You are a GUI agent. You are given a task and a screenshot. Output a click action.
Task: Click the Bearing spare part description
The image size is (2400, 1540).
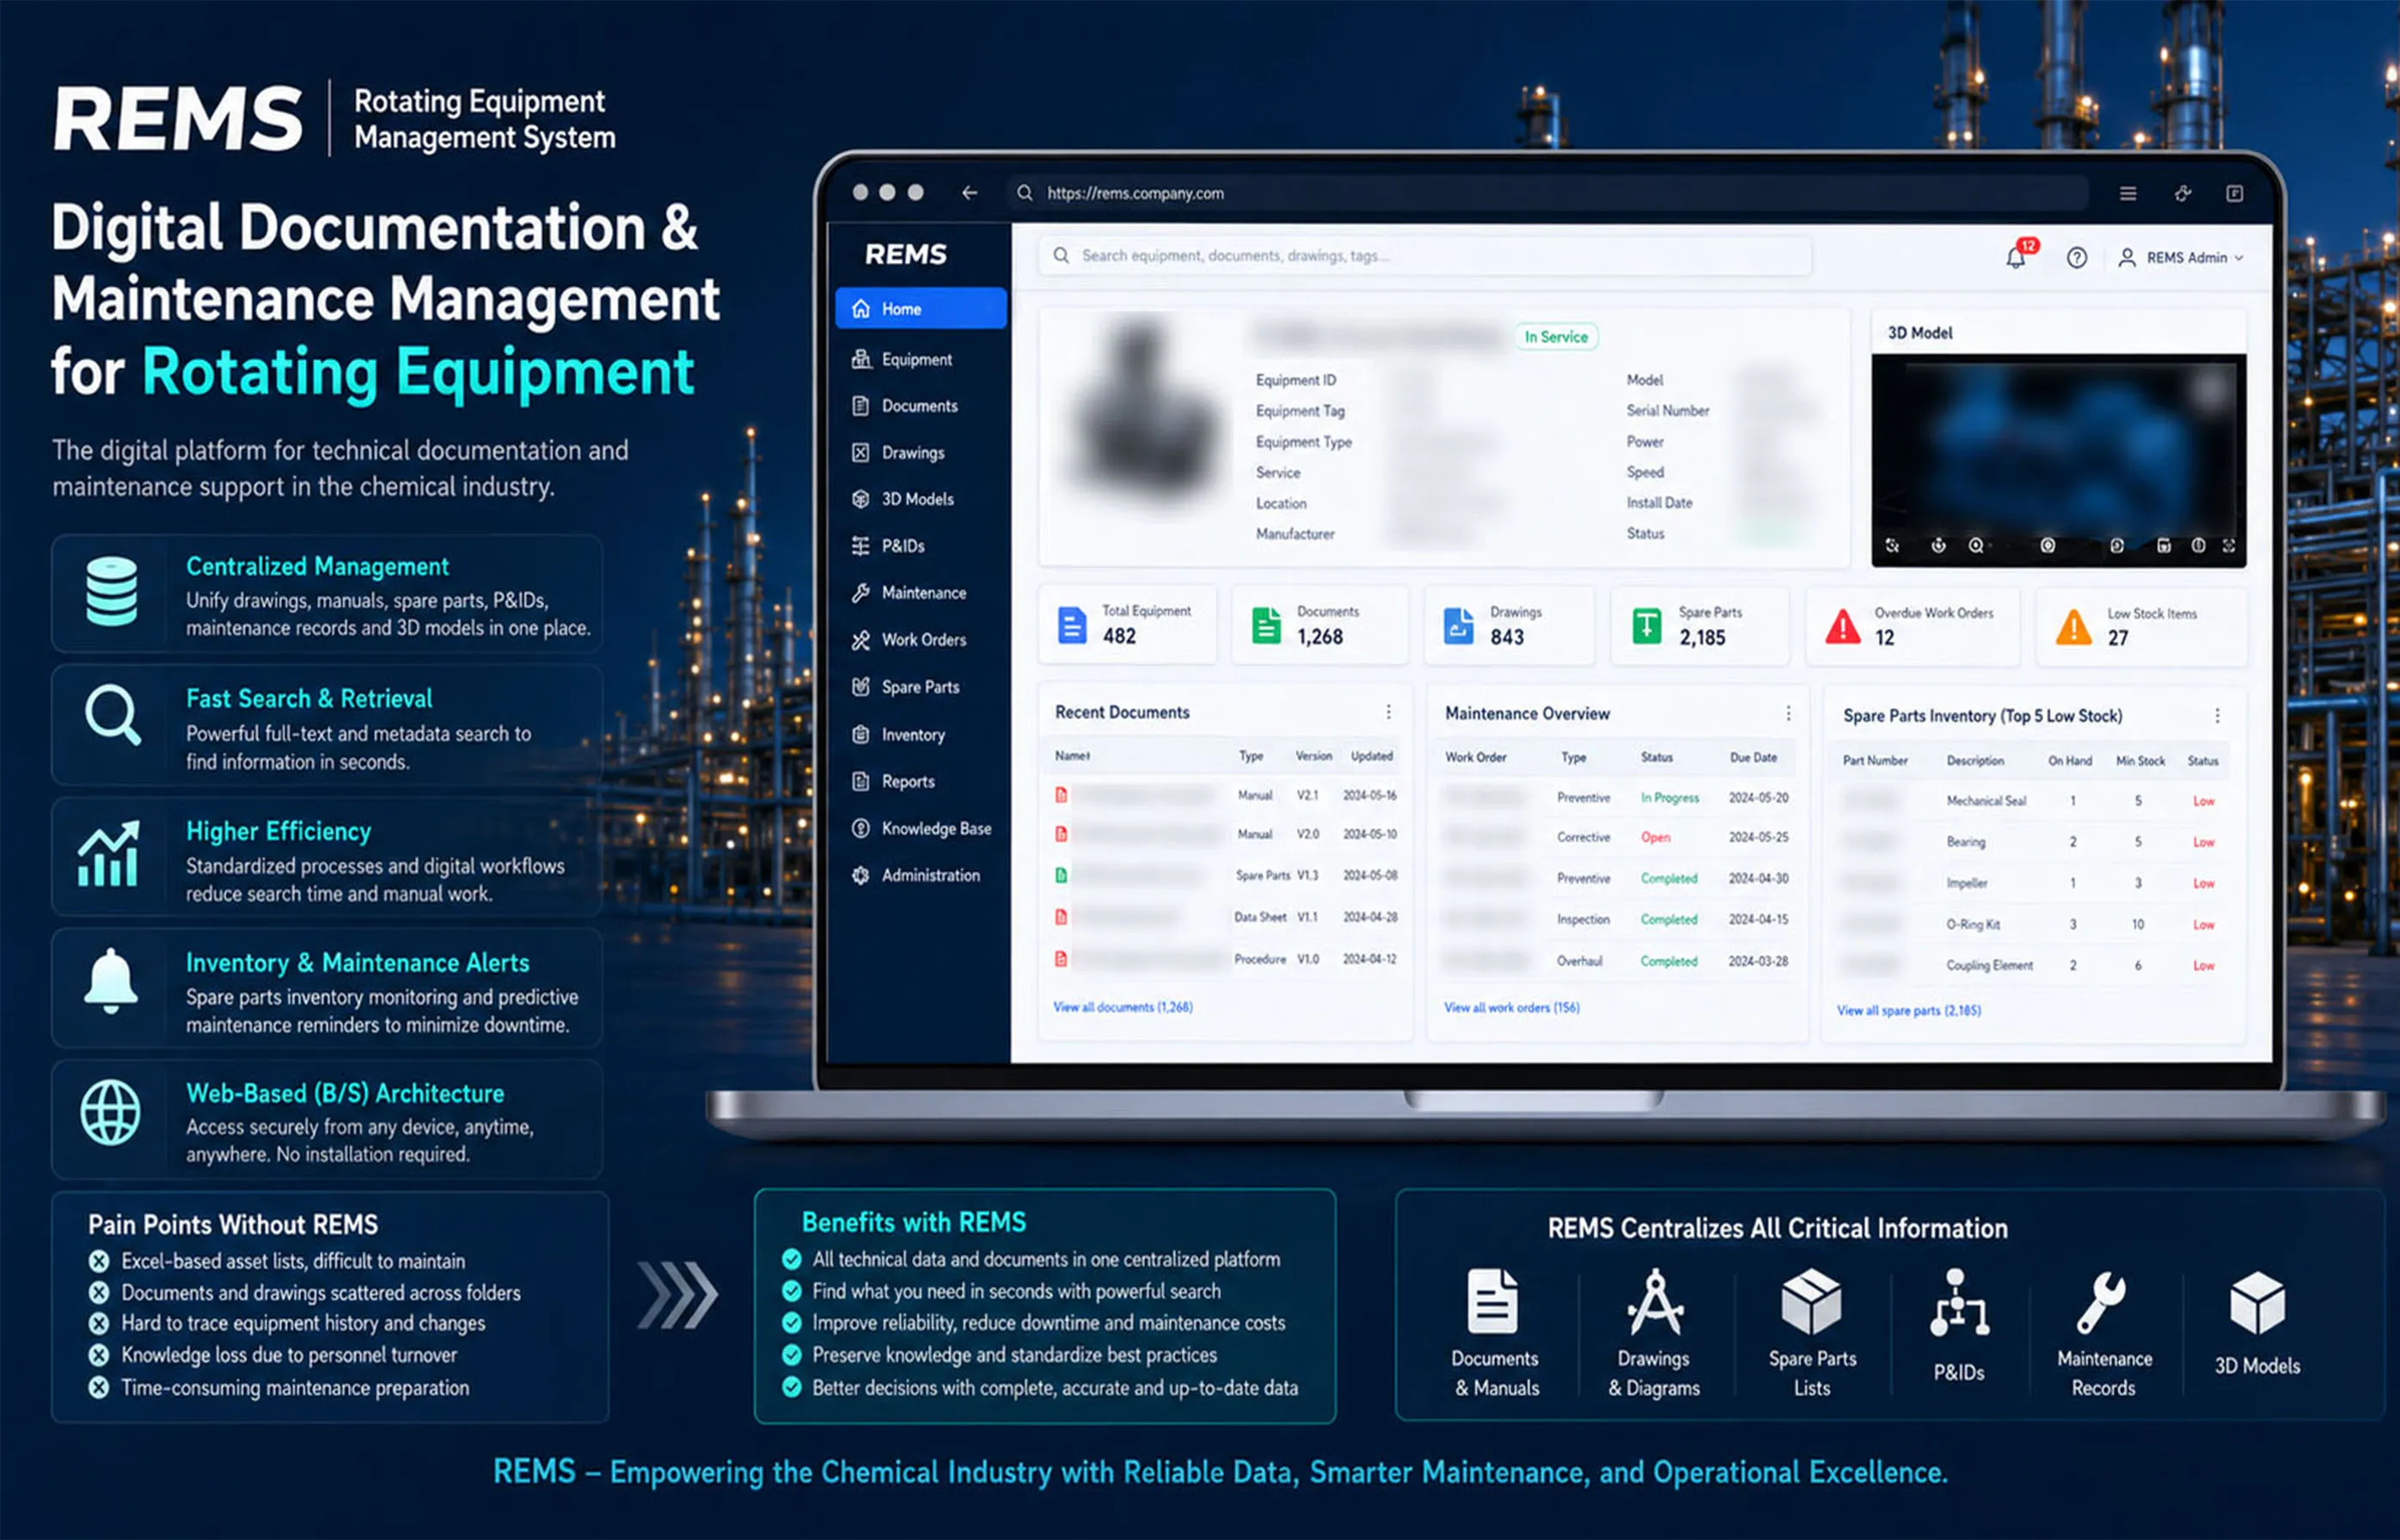coord(1965,842)
